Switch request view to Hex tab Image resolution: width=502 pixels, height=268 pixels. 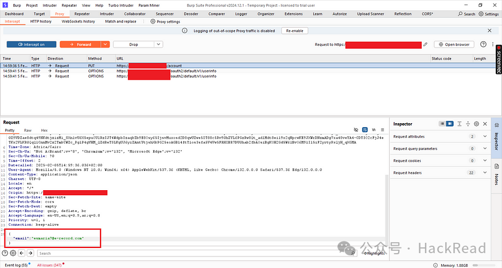44,131
